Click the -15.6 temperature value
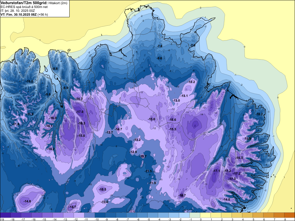 tap(172, 120)
